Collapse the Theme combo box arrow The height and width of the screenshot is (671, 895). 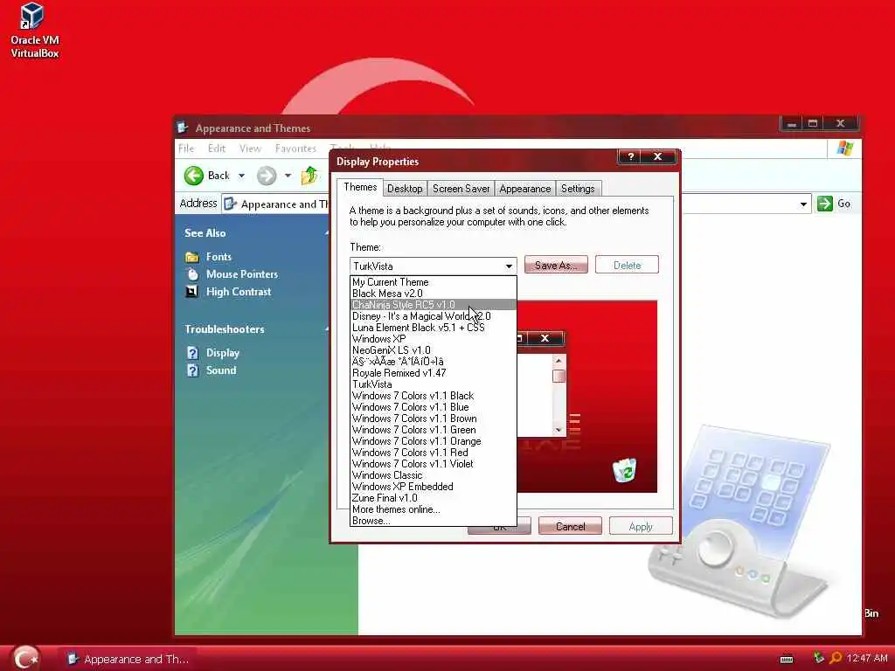pyautogui.click(x=509, y=266)
